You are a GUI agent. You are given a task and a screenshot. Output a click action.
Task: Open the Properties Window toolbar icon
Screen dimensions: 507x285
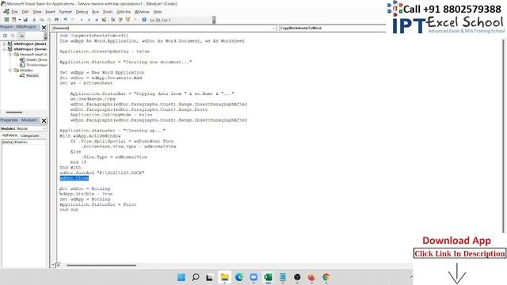pos(120,20)
